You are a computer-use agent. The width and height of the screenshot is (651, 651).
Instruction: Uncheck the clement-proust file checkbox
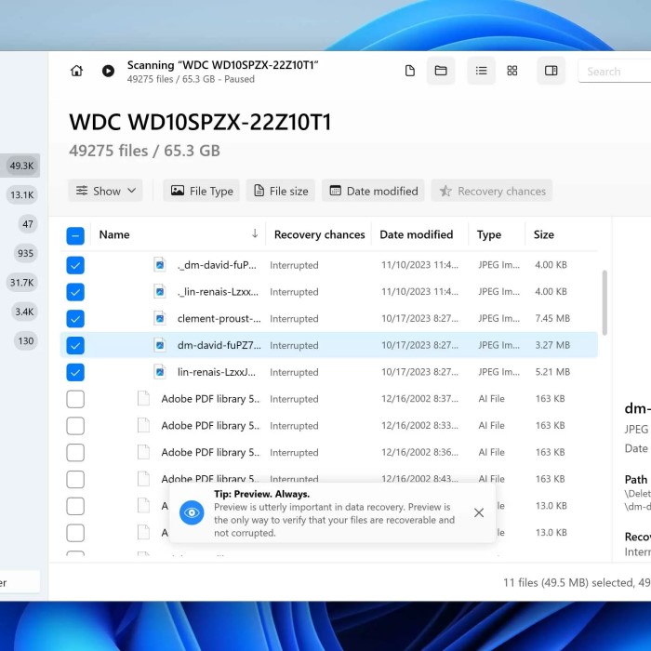(75, 319)
